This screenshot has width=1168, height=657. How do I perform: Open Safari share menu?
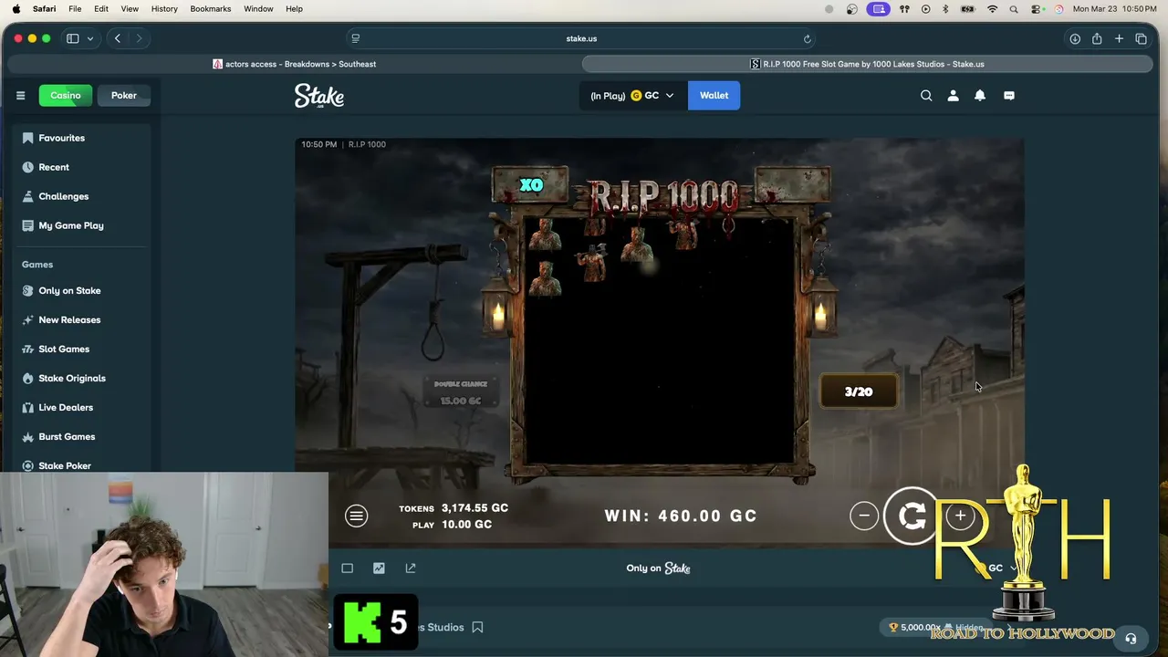click(x=1097, y=38)
